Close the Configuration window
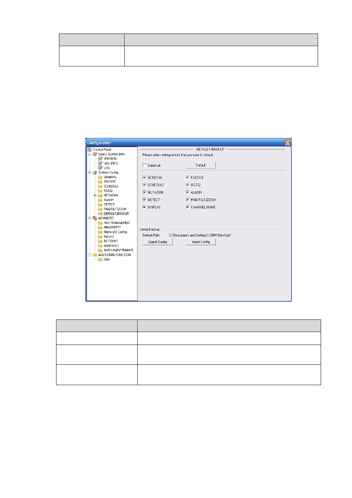Viewport: 352px width, 498px height. point(287,143)
